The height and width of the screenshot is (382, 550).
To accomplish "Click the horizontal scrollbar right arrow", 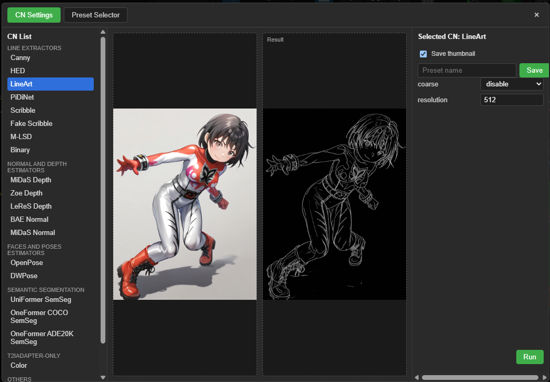I will coord(545,377).
